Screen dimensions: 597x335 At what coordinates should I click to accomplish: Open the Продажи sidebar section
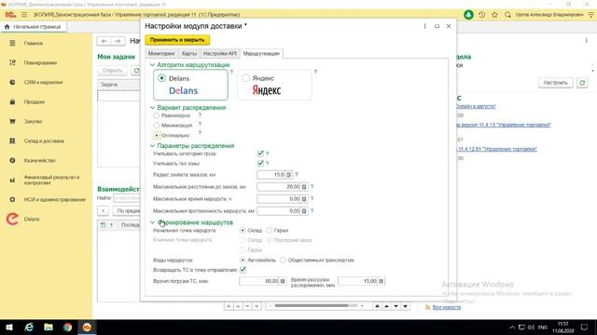point(35,101)
